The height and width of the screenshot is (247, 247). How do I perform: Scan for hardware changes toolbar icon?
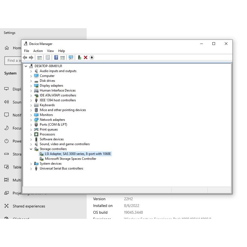(x=71, y=57)
